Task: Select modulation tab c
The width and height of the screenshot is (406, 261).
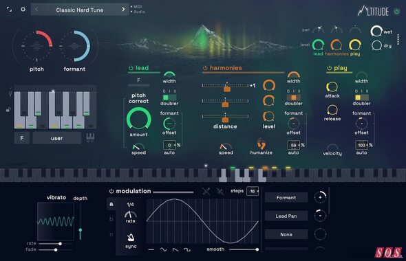Action: click(x=111, y=235)
